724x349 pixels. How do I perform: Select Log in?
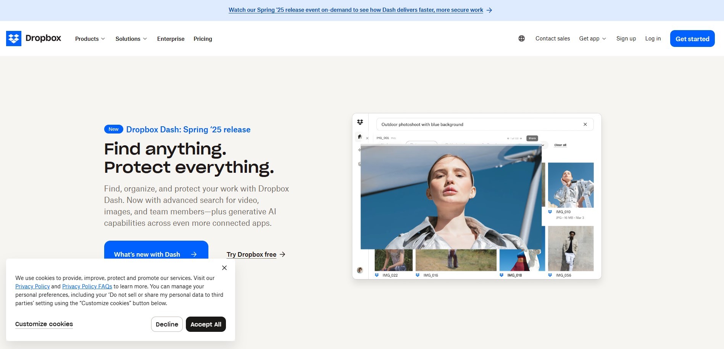(653, 39)
